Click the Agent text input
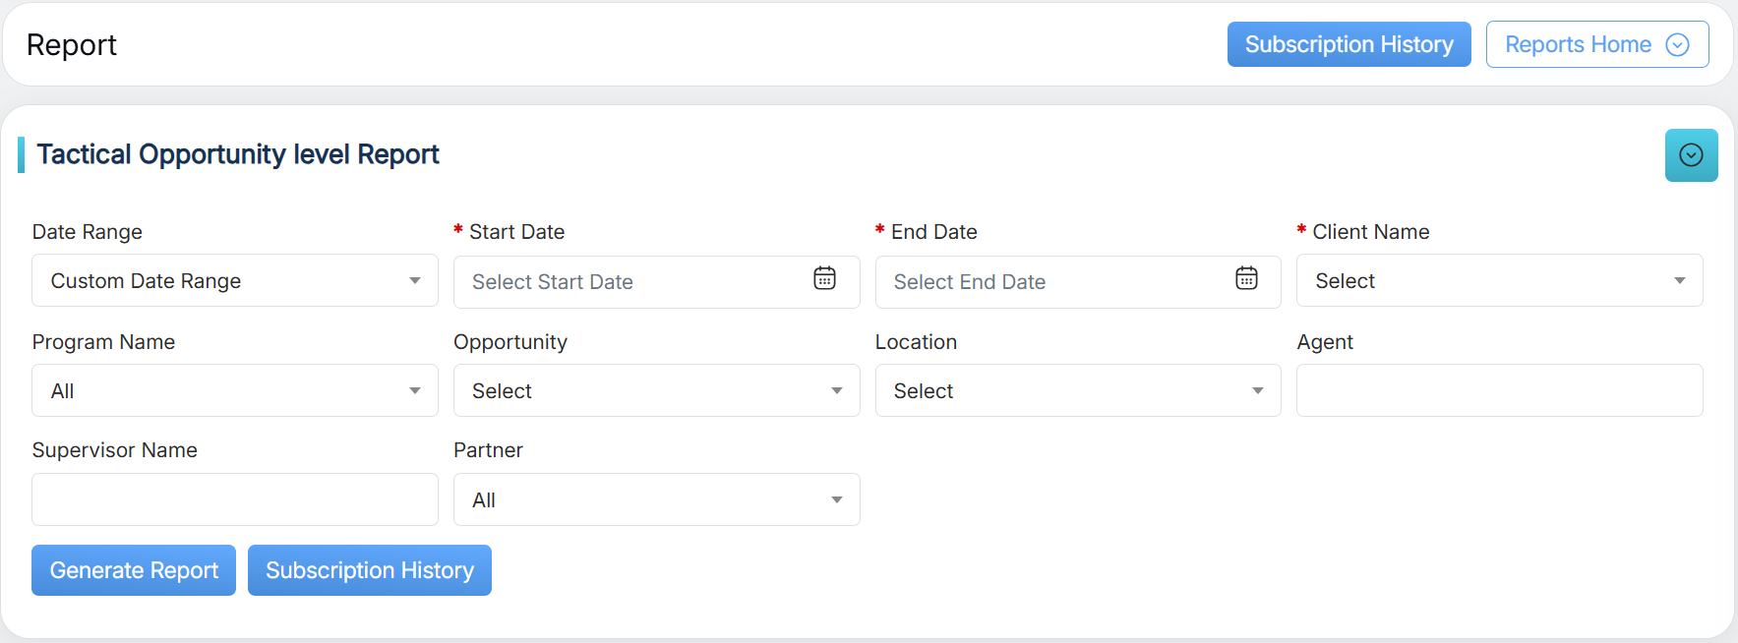This screenshot has height=643, width=1738. 1498,391
